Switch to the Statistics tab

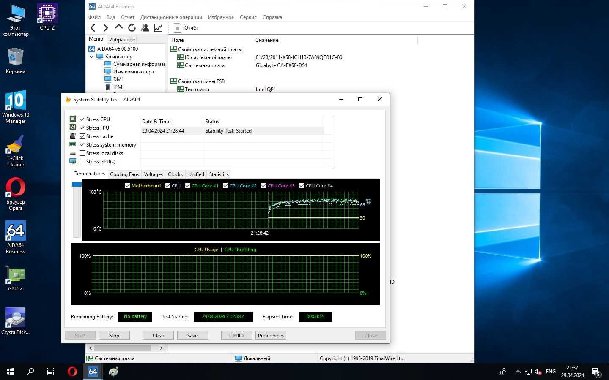pos(219,174)
